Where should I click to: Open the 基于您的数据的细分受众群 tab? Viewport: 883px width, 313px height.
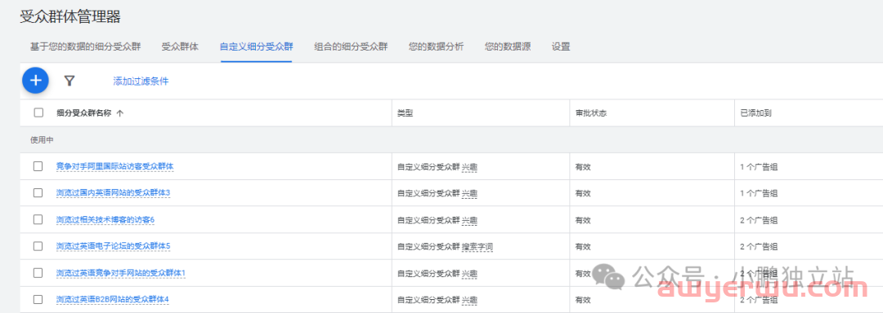(85, 46)
